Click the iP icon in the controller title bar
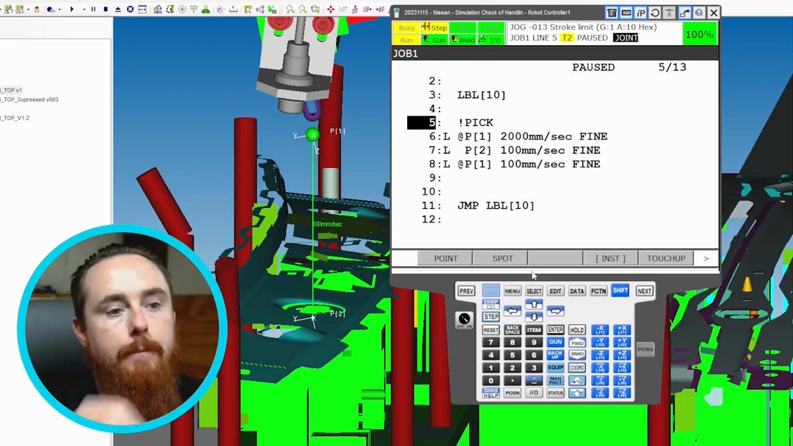The width and height of the screenshot is (793, 446). [x=641, y=13]
